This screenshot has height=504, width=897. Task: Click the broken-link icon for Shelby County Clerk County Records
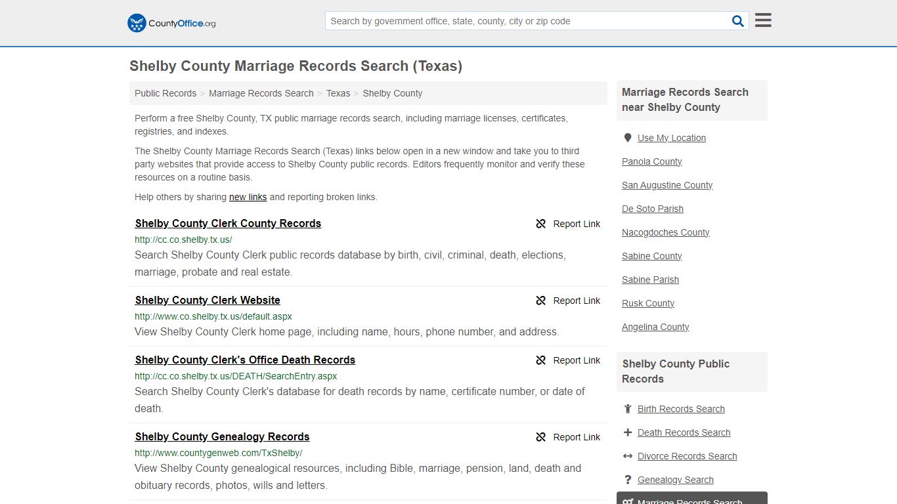[x=541, y=224]
